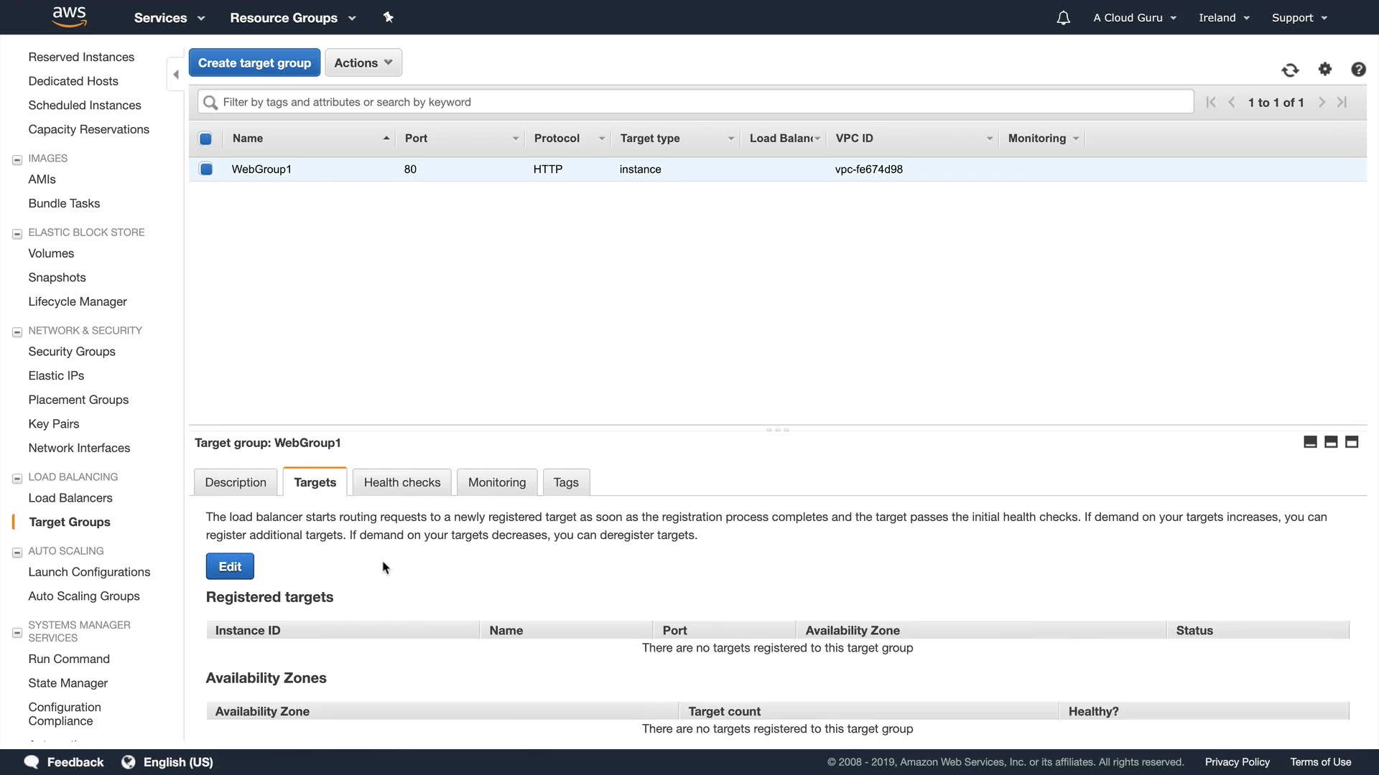This screenshot has height=775, width=1379.
Task: Click the help question mark icon
Action: coord(1357,69)
